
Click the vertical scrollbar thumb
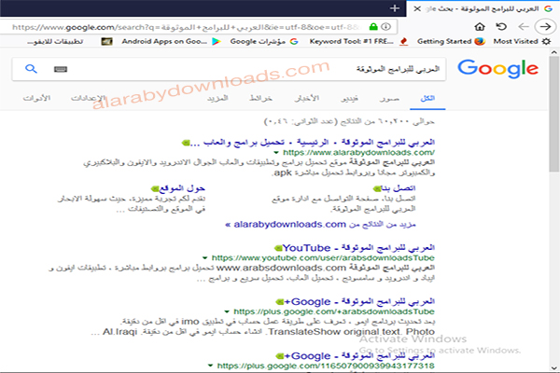pos(554,114)
